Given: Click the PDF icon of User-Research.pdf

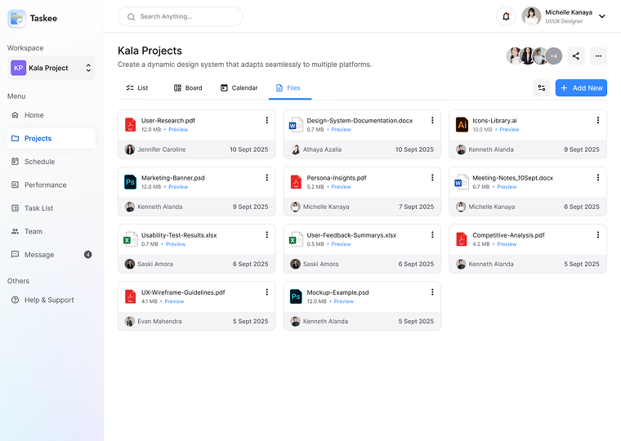Looking at the screenshot, I should point(130,125).
